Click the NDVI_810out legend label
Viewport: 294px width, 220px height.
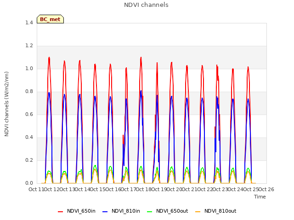click(220, 211)
